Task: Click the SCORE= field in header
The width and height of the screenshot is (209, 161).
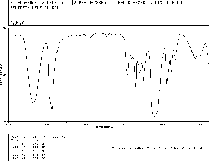Action: click(x=57, y=3)
